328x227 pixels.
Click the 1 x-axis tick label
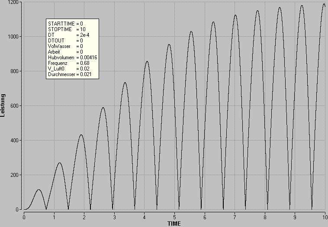click(x=54, y=217)
